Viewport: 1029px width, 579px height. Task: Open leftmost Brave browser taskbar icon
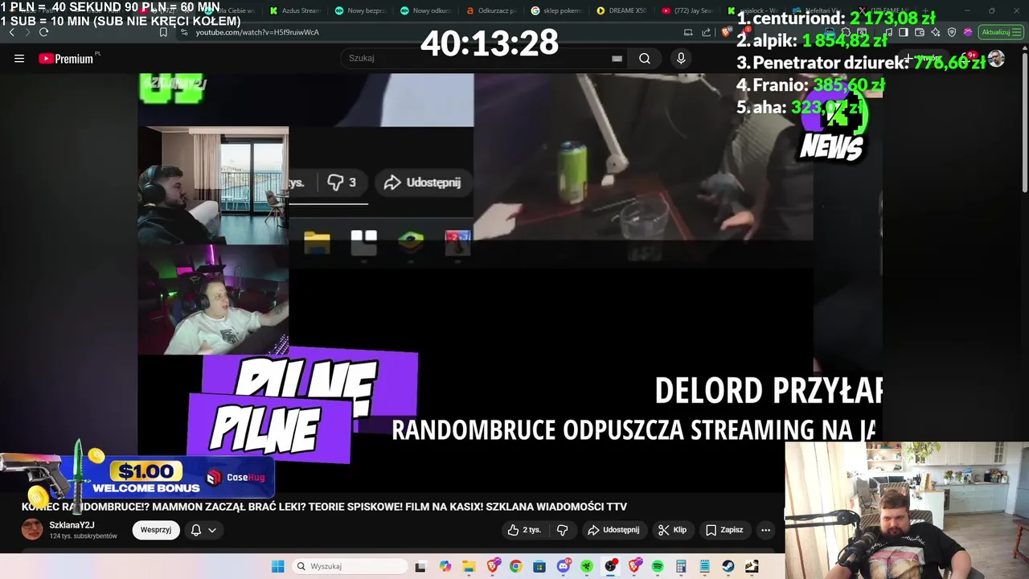(492, 566)
